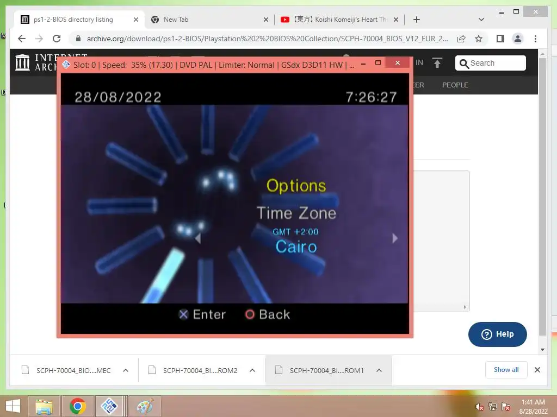557x417 pixels.
Task: Open Chrome from the taskbar
Action: coord(78,406)
